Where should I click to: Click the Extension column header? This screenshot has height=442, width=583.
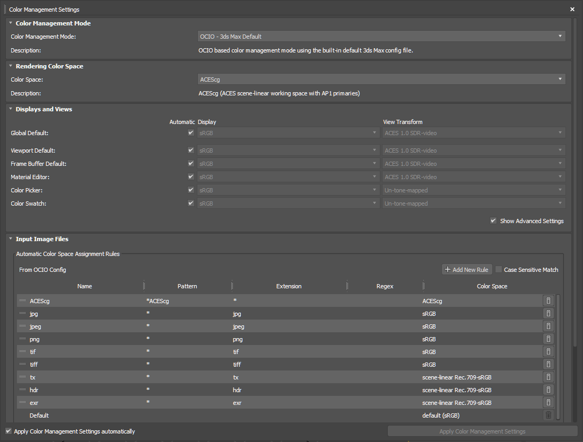click(289, 286)
